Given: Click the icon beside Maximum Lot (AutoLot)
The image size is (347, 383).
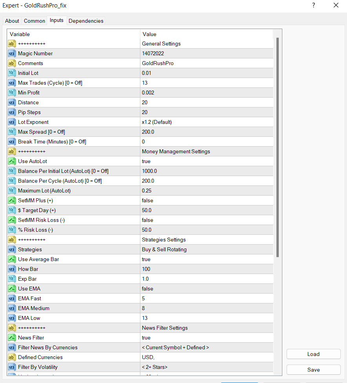Looking at the screenshot, I should pos(12,191).
